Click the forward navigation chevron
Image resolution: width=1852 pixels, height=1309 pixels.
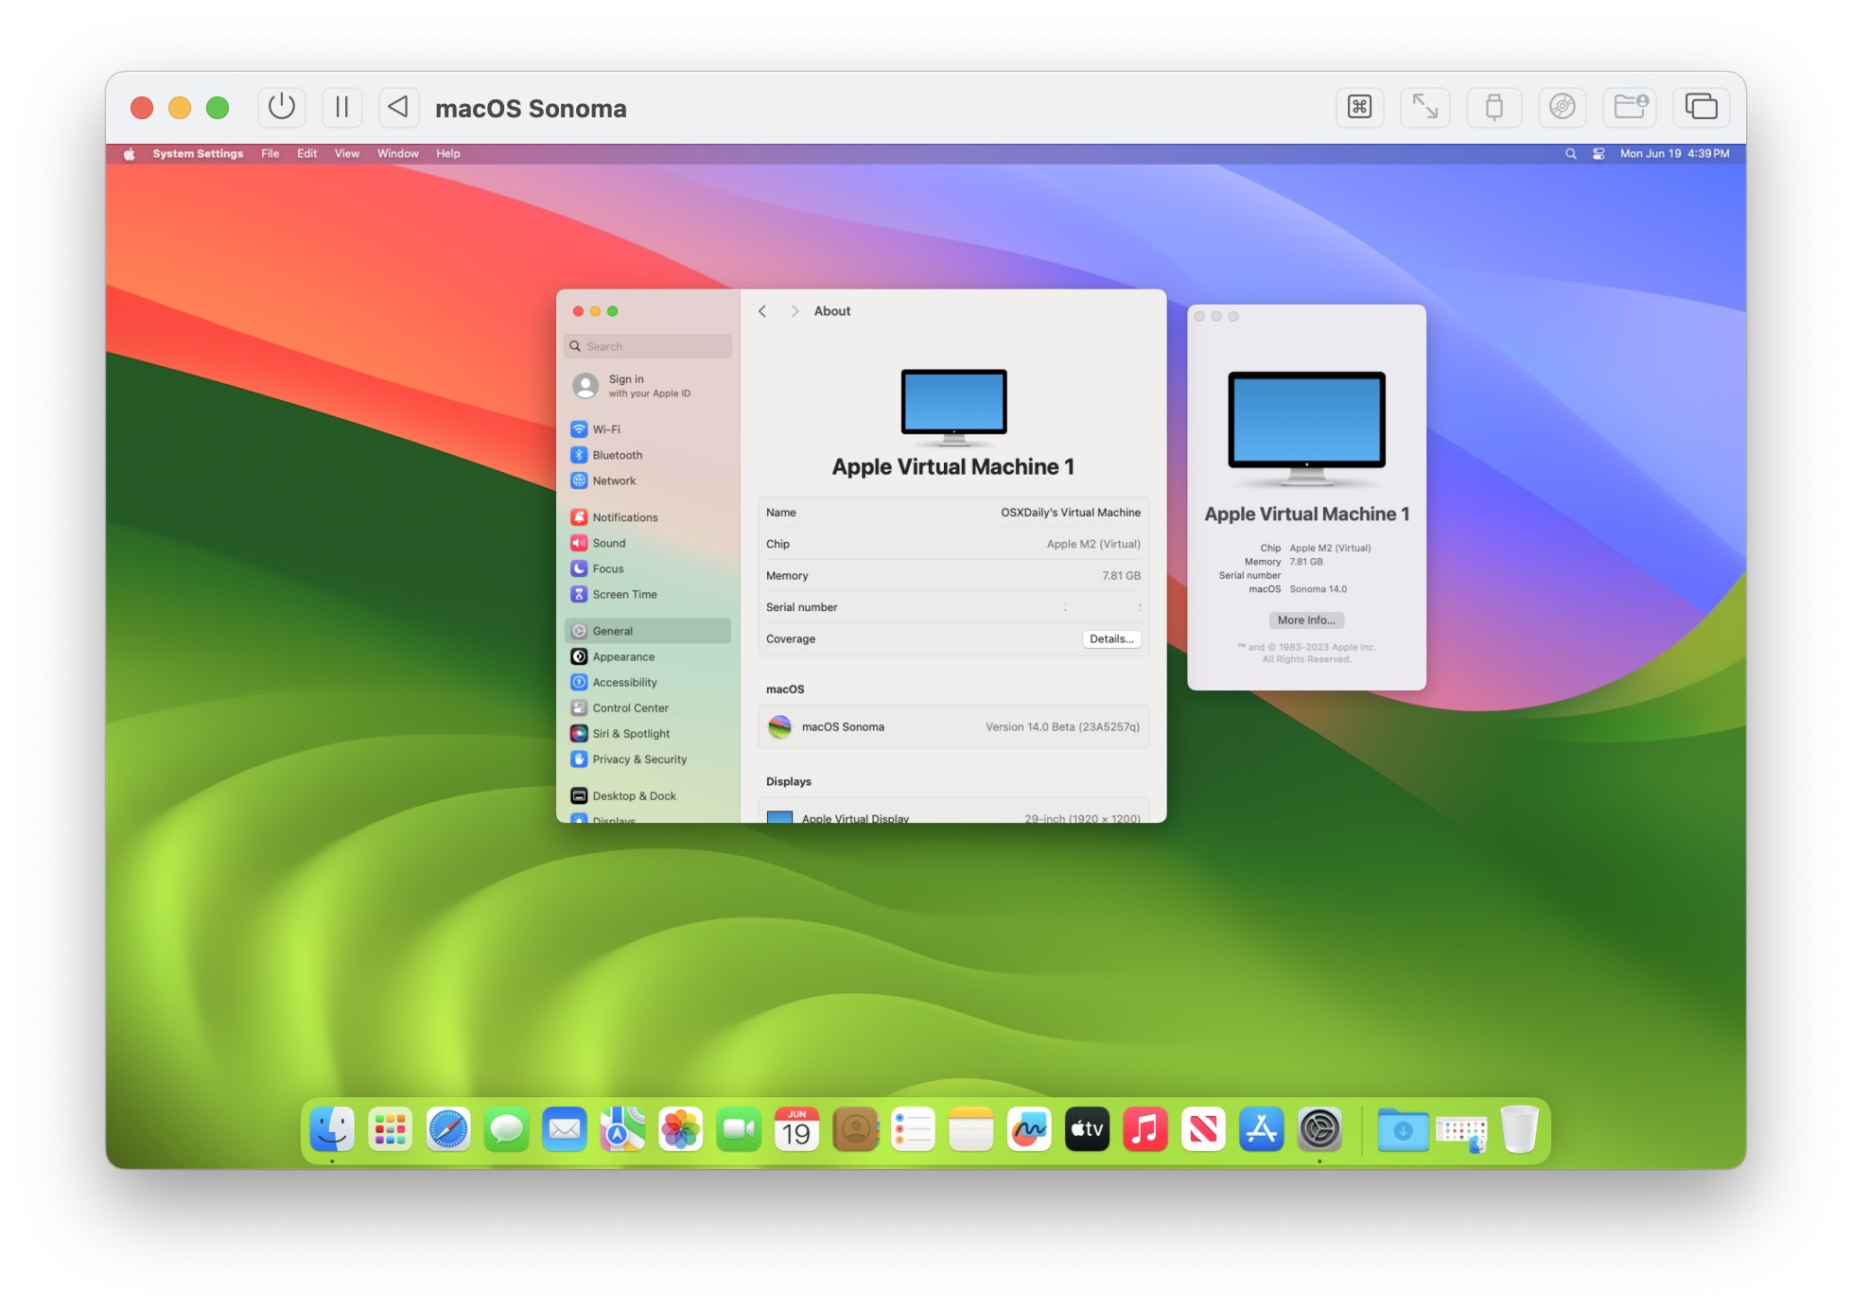tap(795, 310)
